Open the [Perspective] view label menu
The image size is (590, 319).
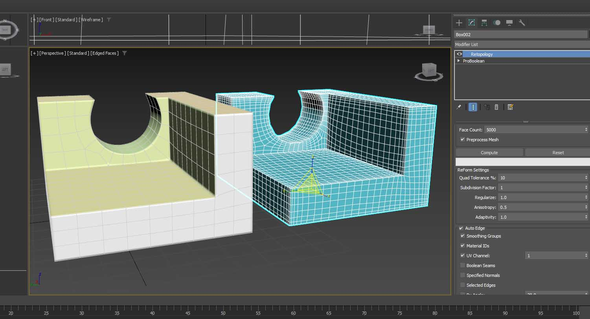[x=53, y=53]
